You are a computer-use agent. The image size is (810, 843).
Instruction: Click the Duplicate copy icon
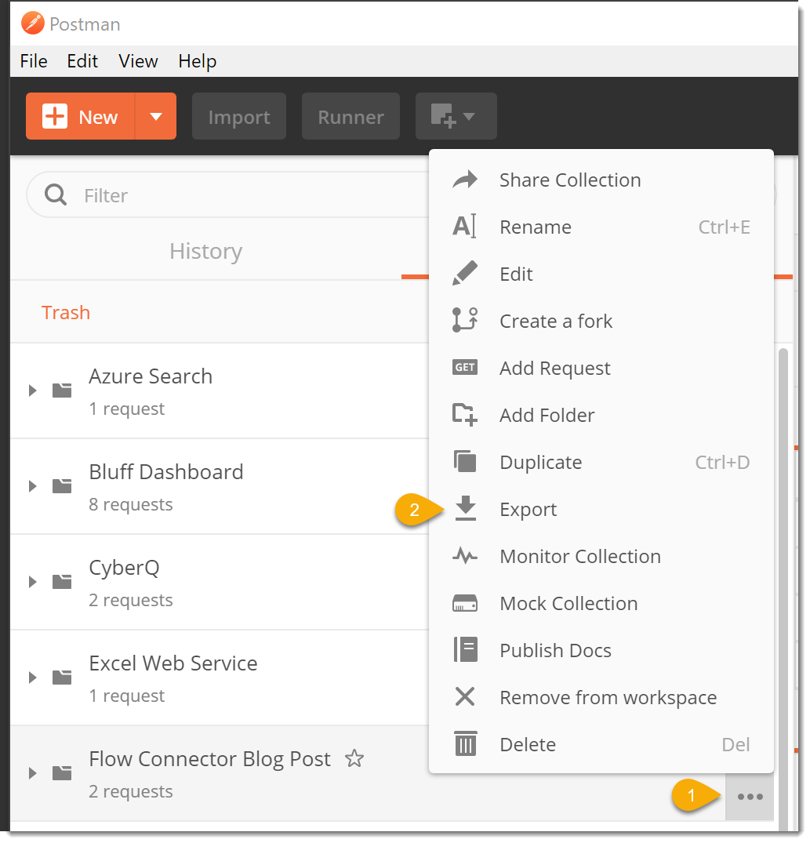[465, 461]
